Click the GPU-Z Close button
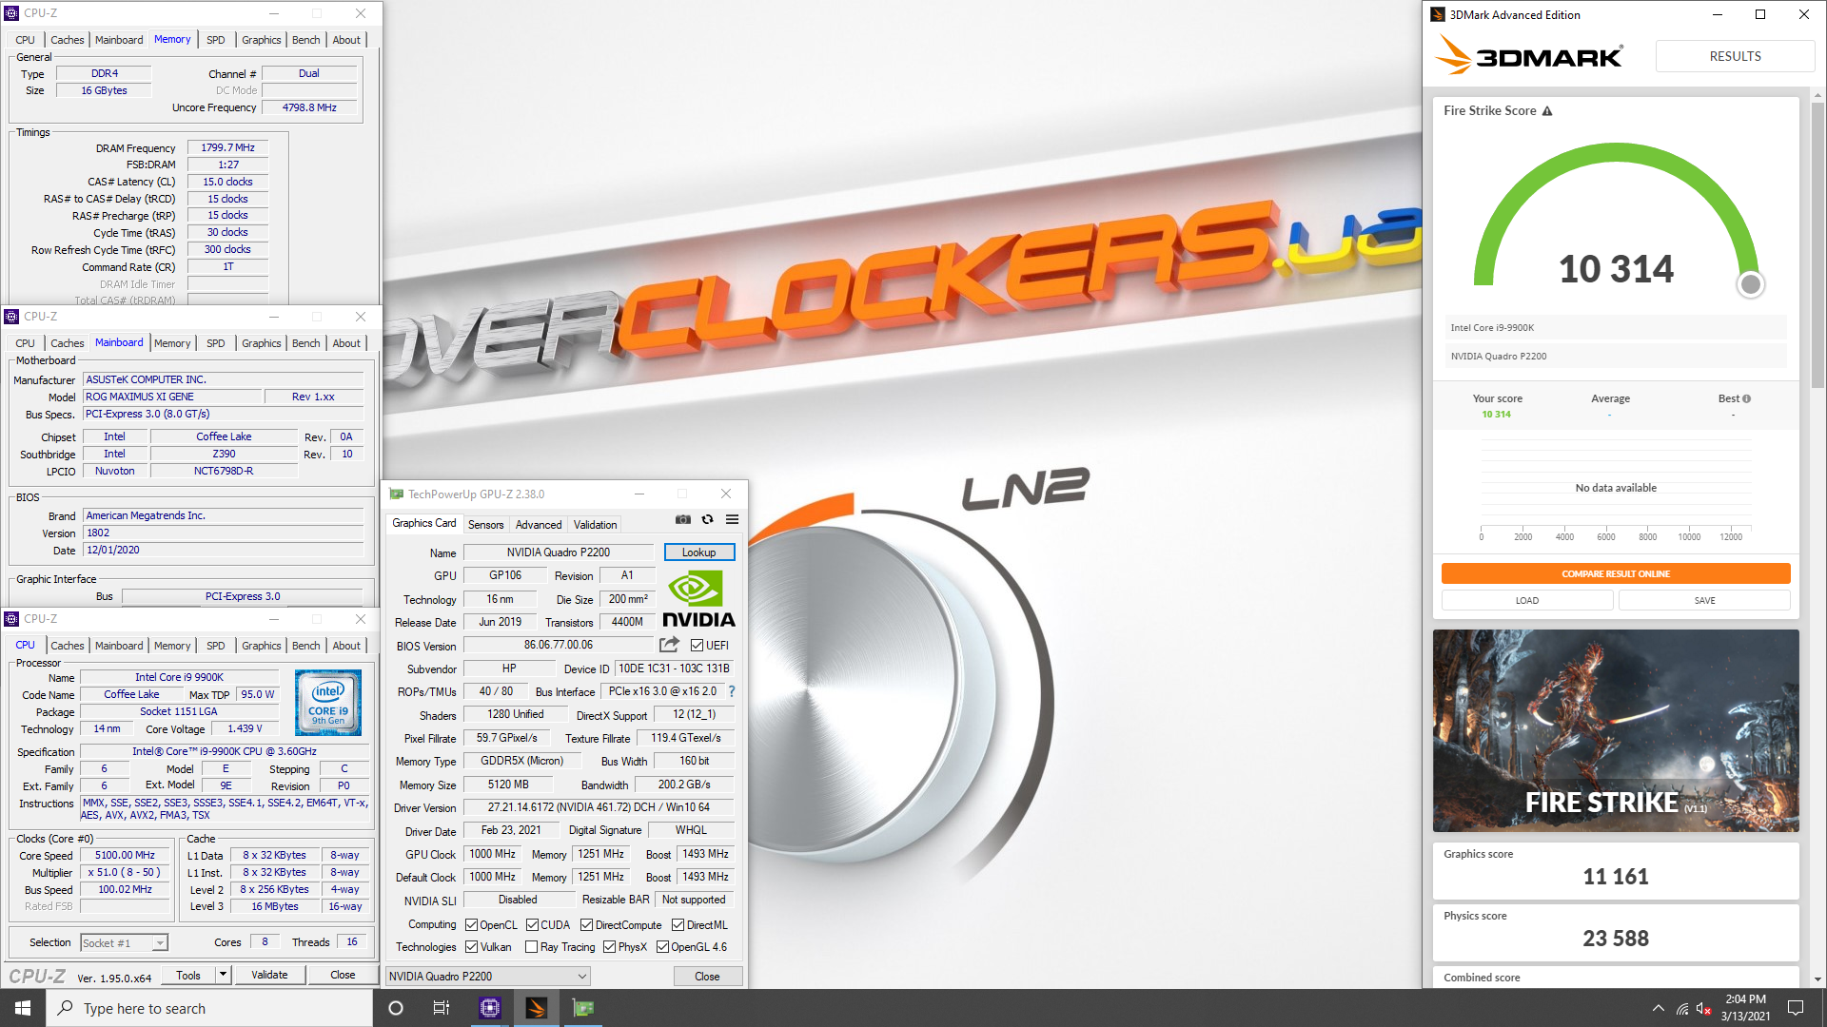This screenshot has height=1027, width=1827. 707,977
